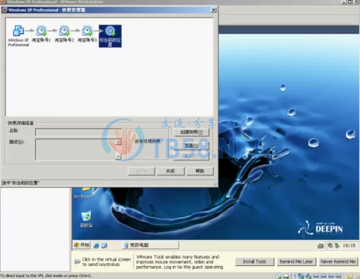Click the floppy device icon in VMware status bar

pyautogui.click(x=293, y=276)
